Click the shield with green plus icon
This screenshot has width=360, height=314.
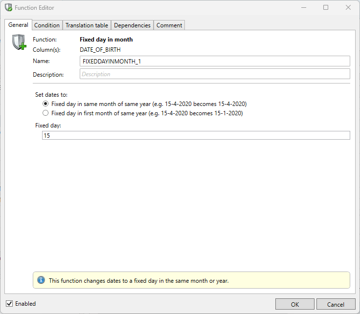tap(19, 42)
